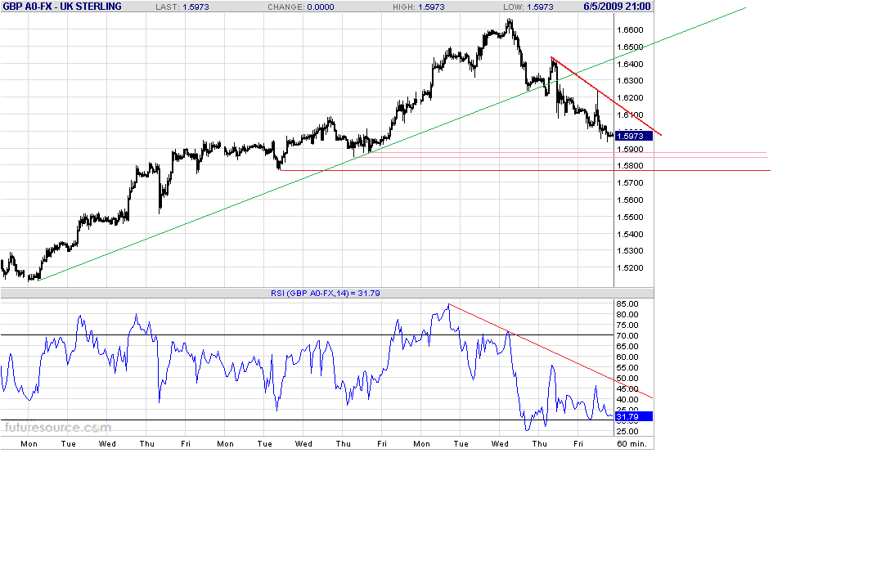Click the 1.6600 price axis label
Screen dimensions: 890x570
[630, 30]
